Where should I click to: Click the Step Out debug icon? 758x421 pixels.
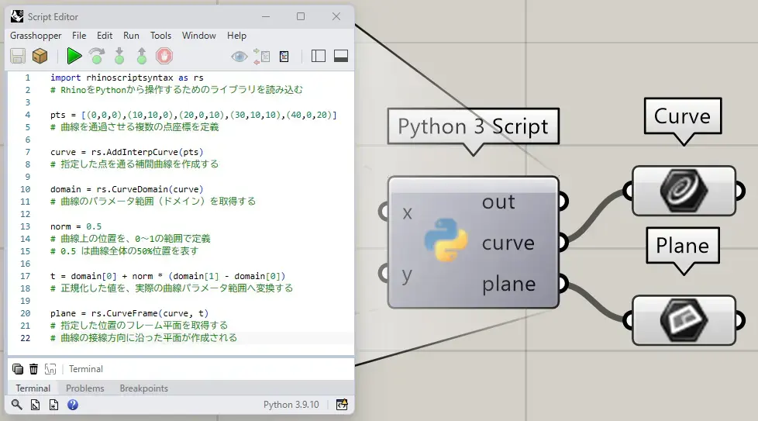[x=142, y=56]
